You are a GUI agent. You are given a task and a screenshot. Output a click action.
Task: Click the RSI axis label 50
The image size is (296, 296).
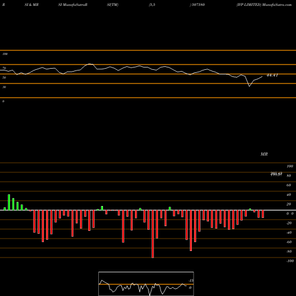pos(4,78)
